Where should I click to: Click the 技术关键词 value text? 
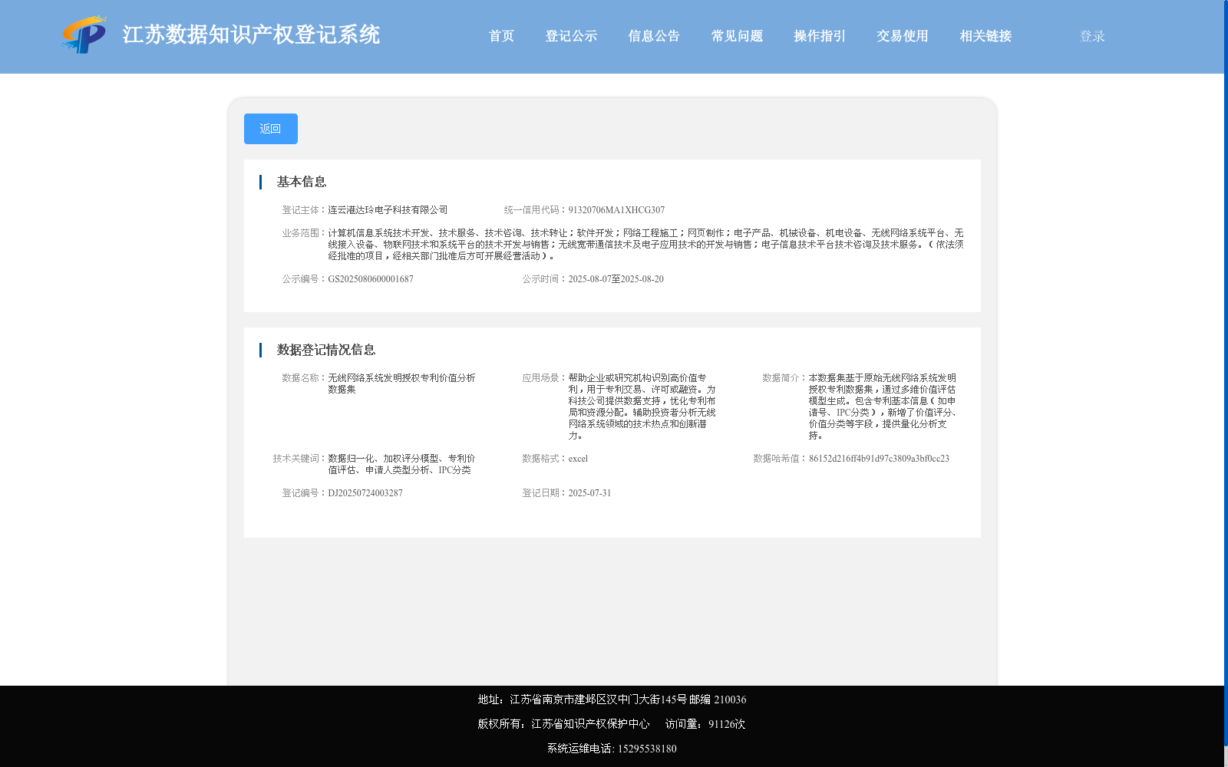(401, 464)
